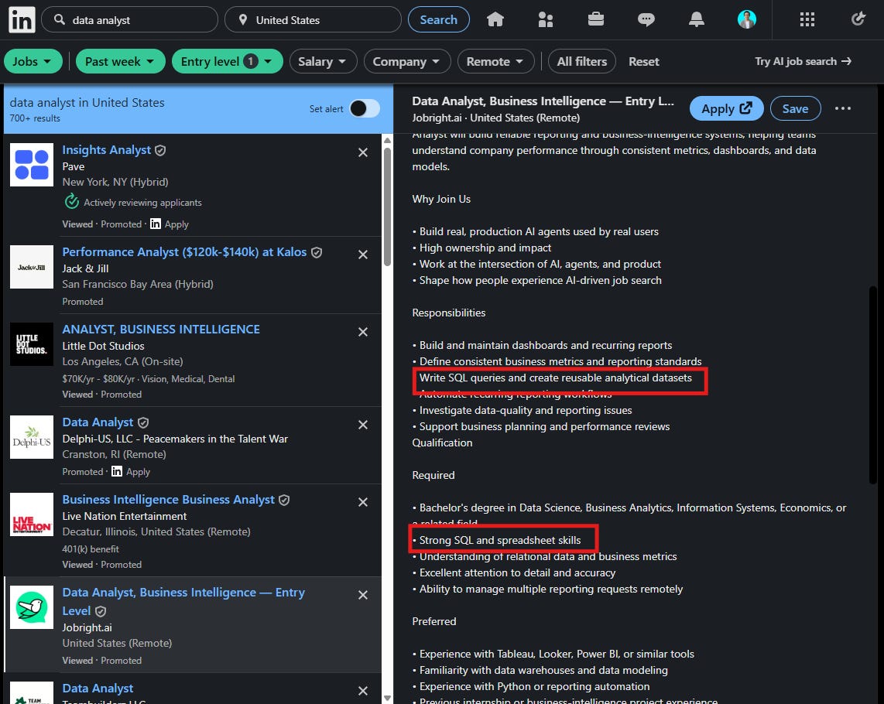Open My Network people icon
The height and width of the screenshot is (704, 884).
pyautogui.click(x=545, y=20)
